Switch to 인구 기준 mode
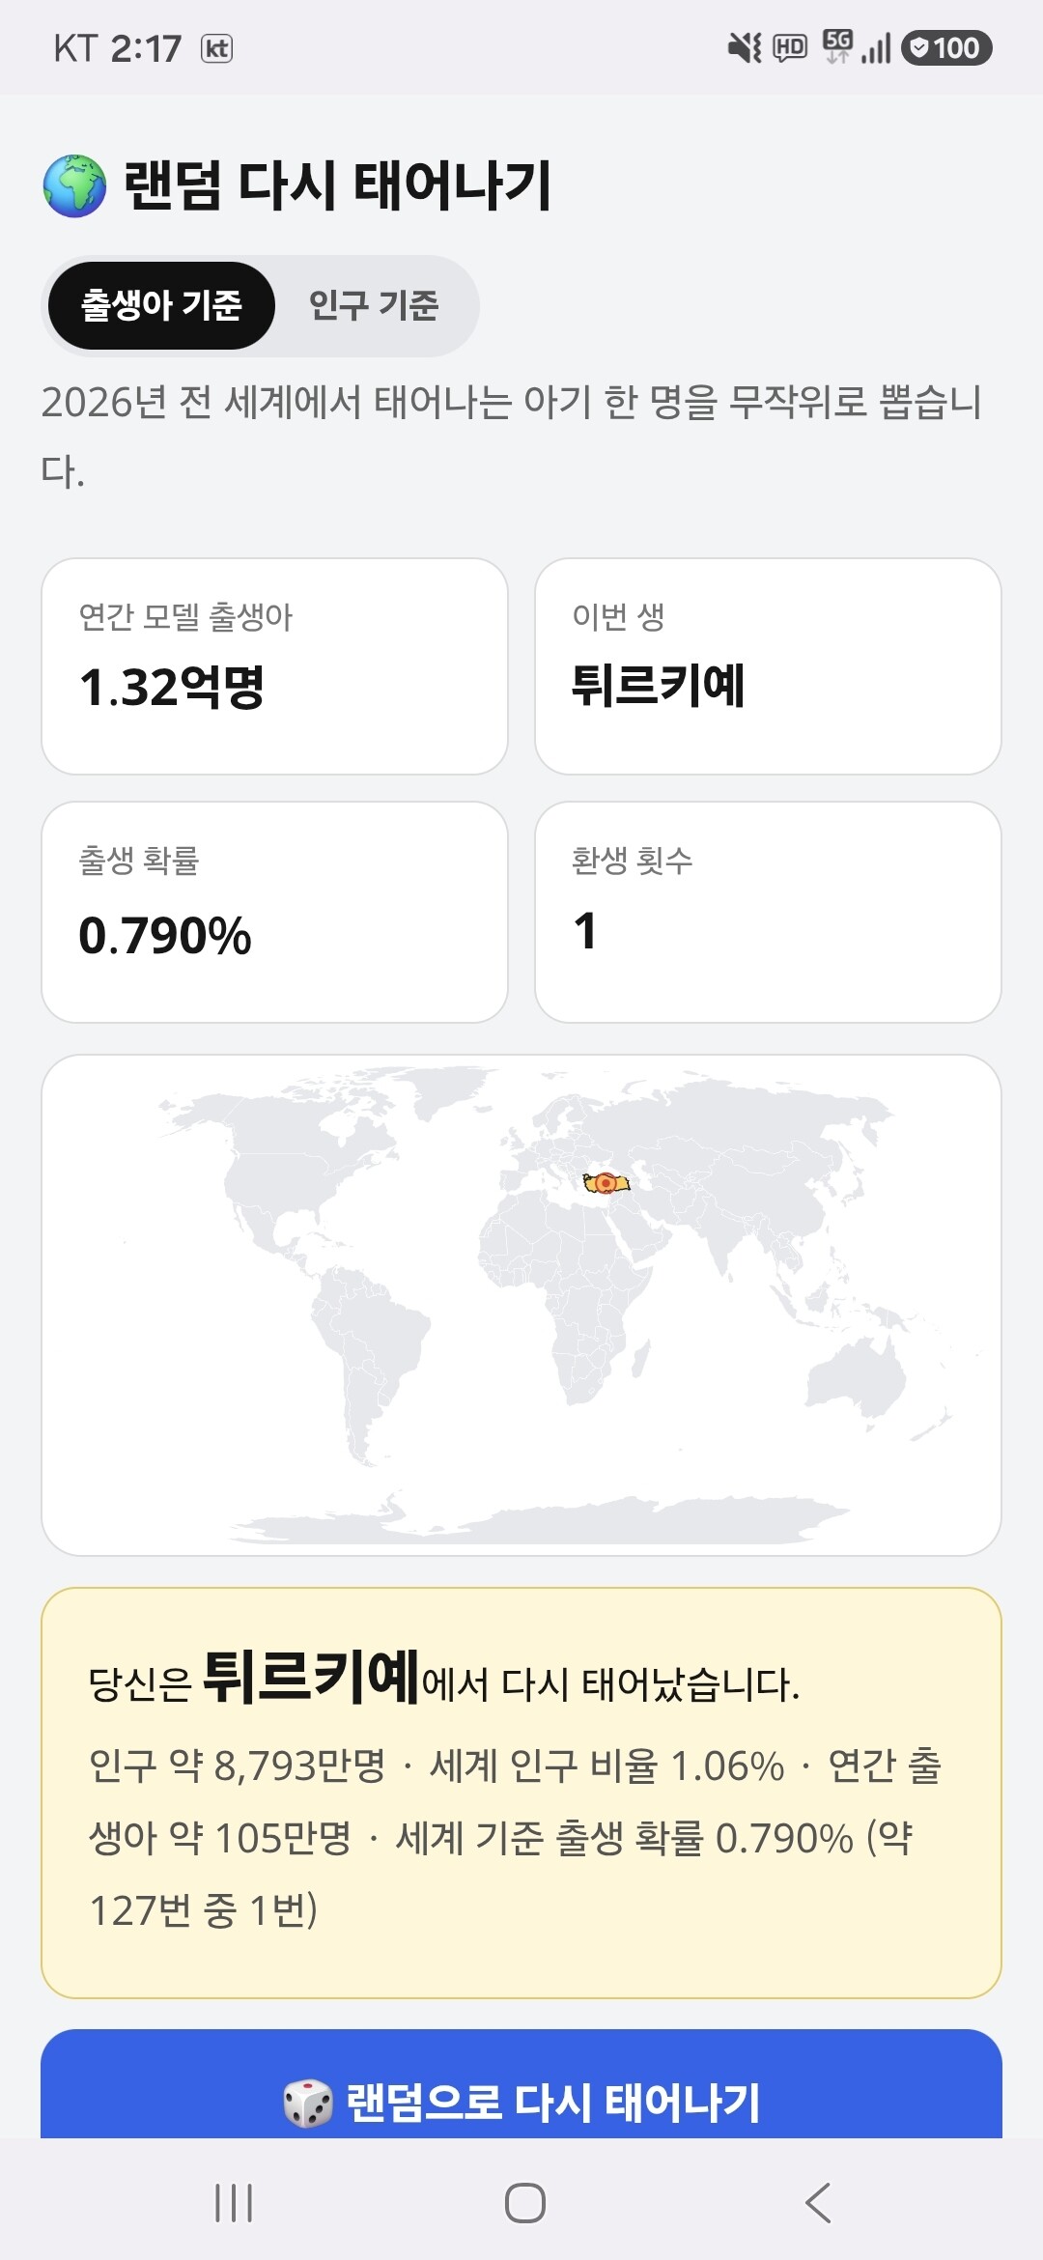 coord(374,305)
